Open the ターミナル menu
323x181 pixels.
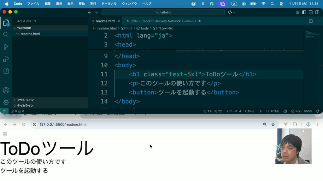point(109,4)
